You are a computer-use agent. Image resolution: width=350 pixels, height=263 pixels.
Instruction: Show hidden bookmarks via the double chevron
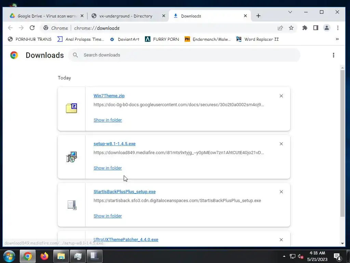[x=337, y=39]
